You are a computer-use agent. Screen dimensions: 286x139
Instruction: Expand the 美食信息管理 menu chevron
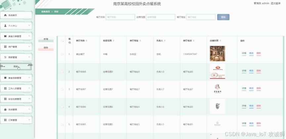click(29, 78)
